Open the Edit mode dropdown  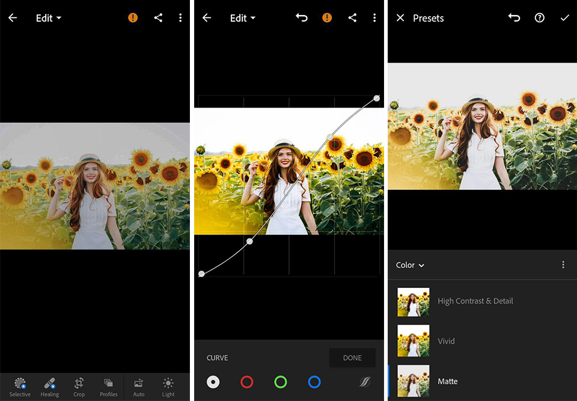[48, 18]
